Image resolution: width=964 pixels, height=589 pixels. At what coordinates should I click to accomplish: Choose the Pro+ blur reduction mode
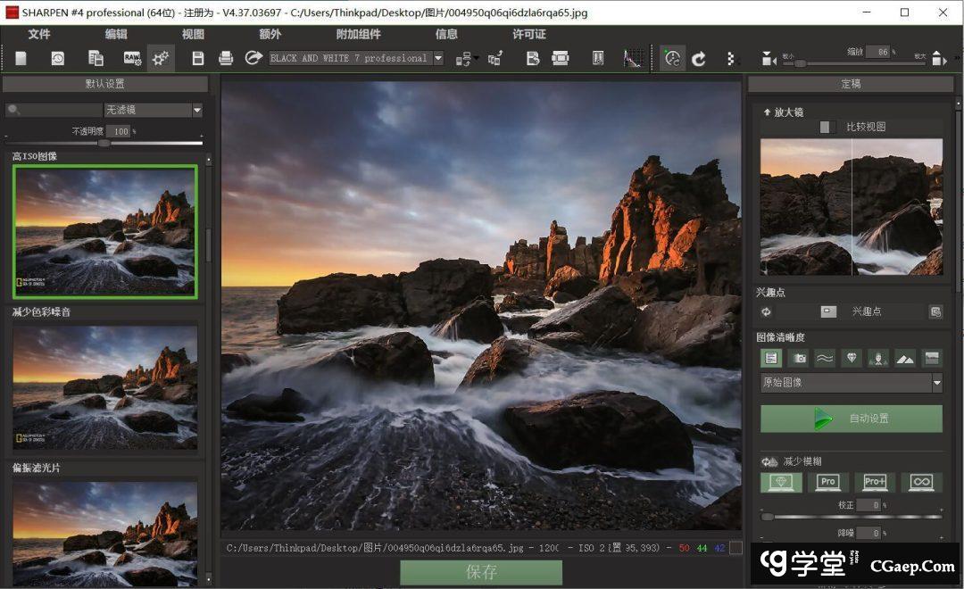click(875, 482)
